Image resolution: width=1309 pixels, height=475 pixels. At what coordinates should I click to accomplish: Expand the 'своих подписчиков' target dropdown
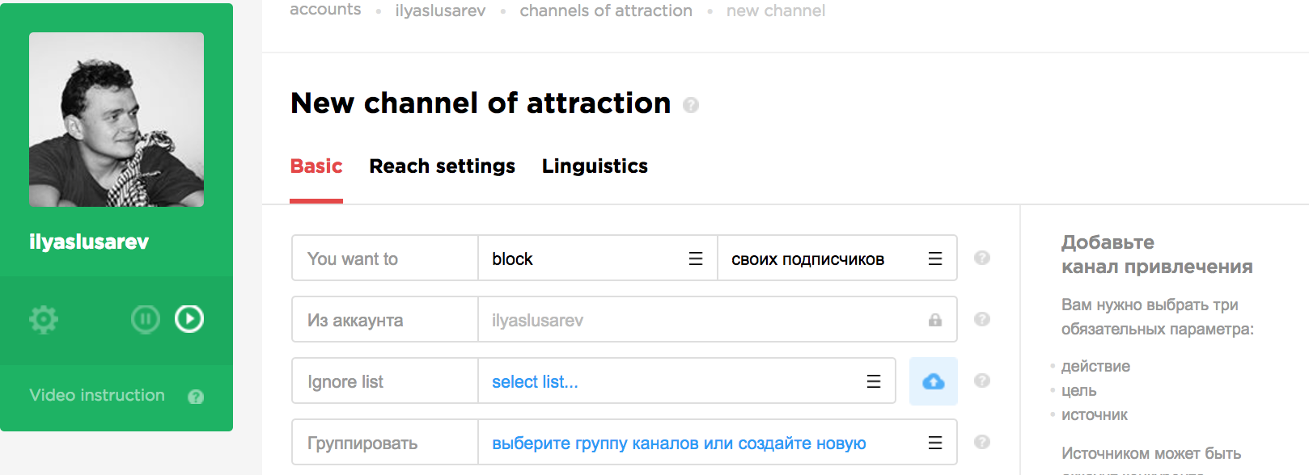coord(837,259)
